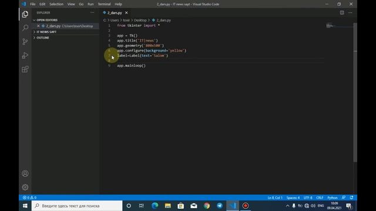376x211 pixels.
Task: Click the 'from tkinter import *' line
Action: coord(139,25)
